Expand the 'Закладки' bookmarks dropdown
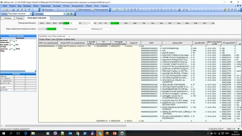Viewport: 242px width, 136px height. (64, 14)
